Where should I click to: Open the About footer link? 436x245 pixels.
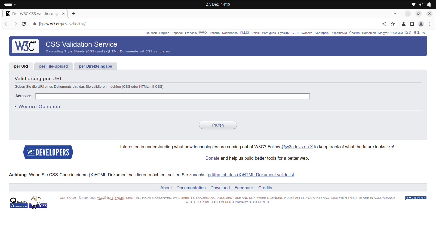point(166,188)
